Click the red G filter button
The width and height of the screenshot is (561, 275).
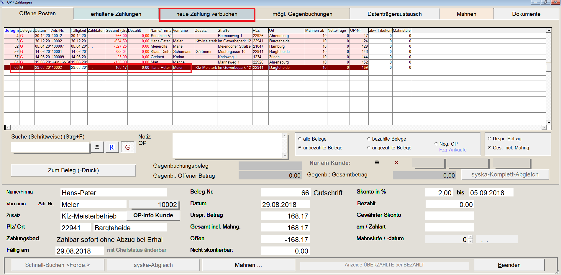(x=127, y=147)
